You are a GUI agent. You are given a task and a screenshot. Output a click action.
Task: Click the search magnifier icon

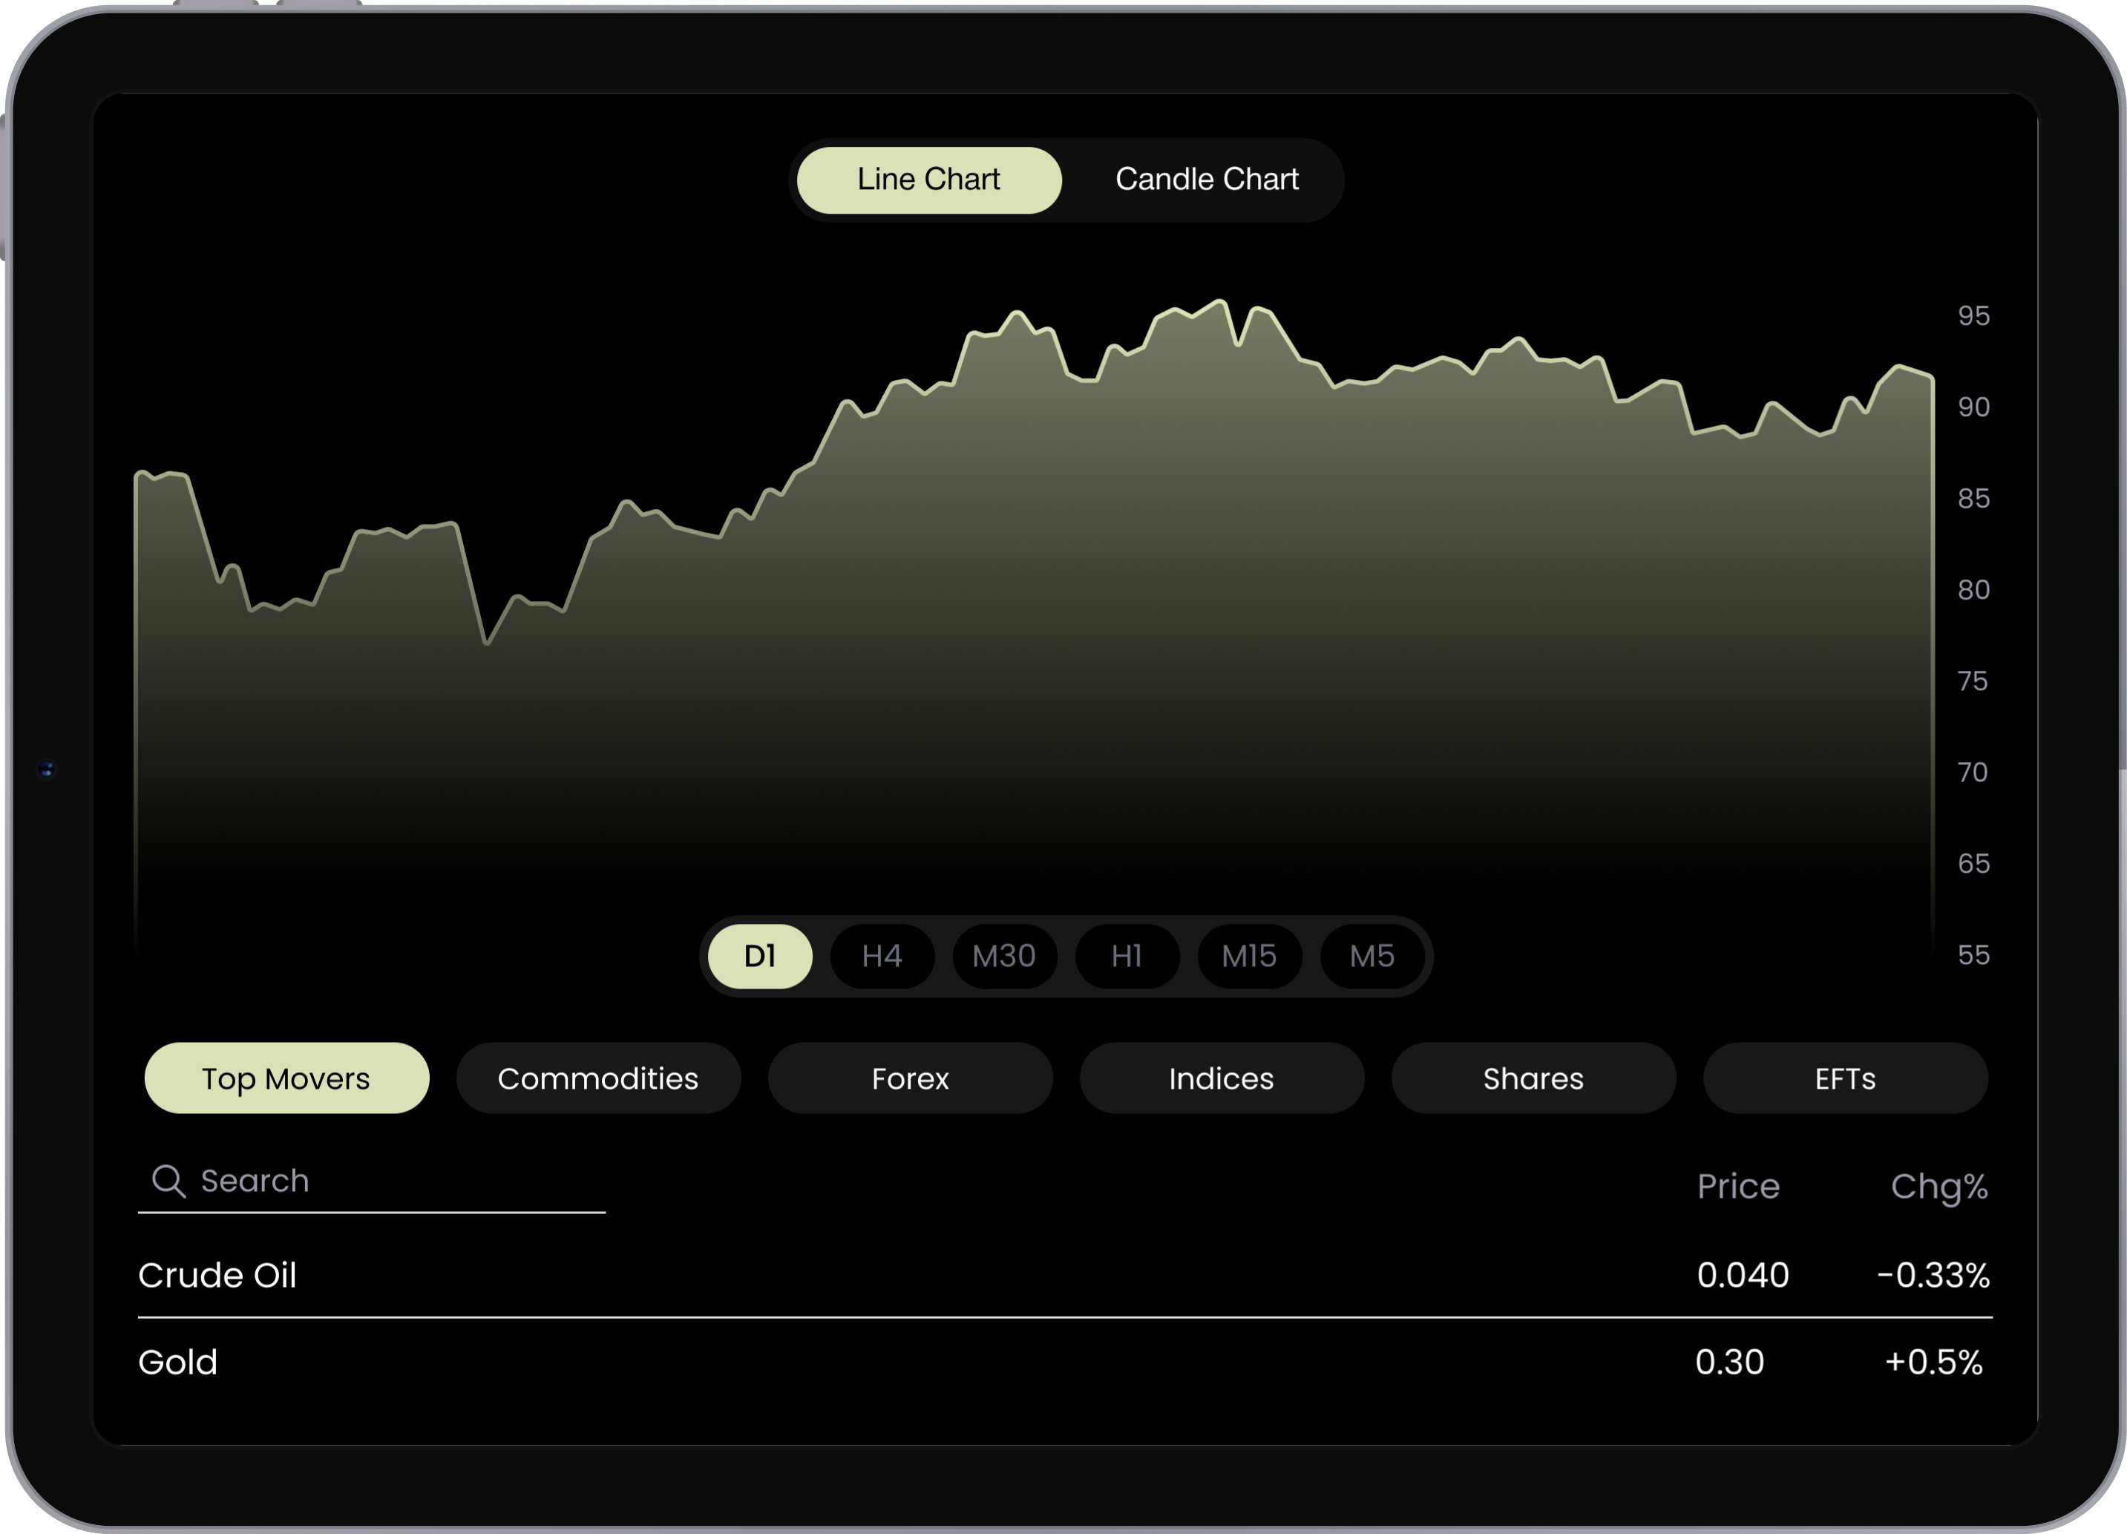tap(168, 1181)
